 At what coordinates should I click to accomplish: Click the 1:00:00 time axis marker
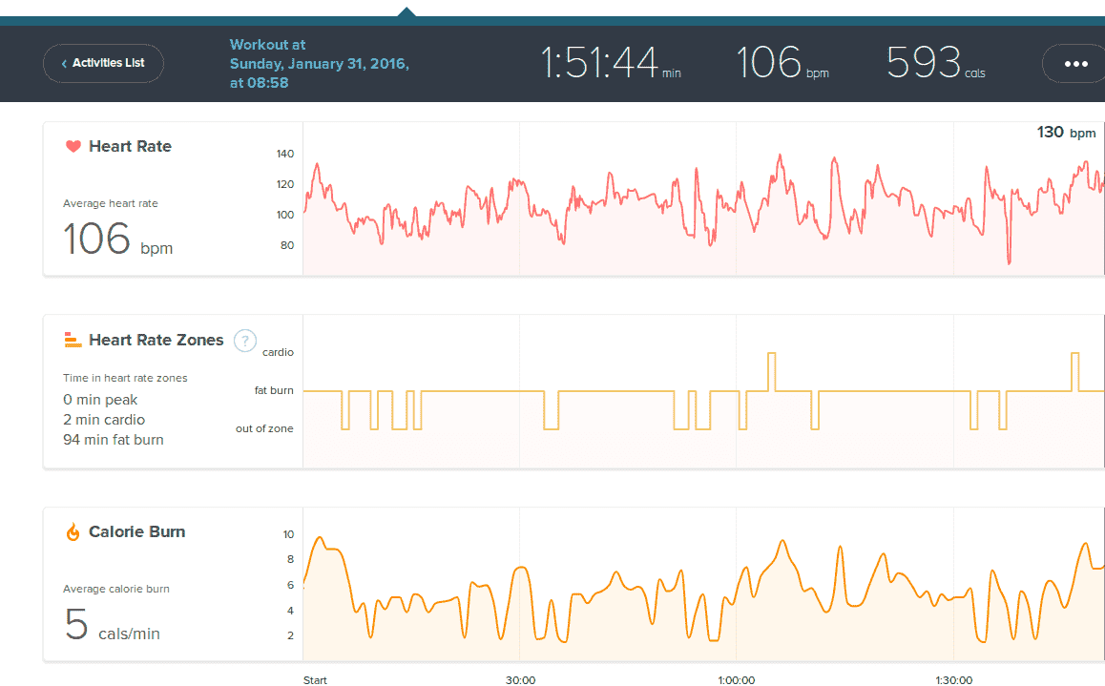(x=736, y=680)
